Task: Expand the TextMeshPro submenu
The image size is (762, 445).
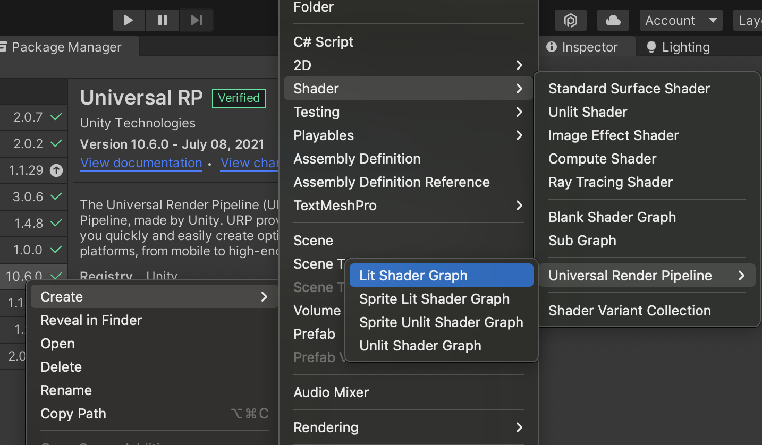Action: coord(408,206)
